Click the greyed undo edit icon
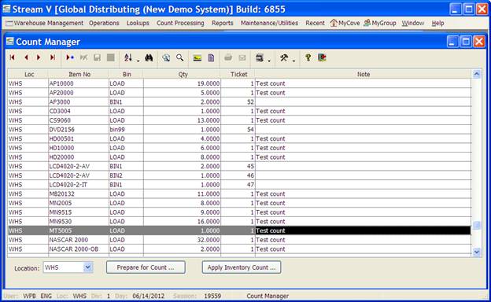The height and width of the screenshot is (302, 491). (83, 57)
